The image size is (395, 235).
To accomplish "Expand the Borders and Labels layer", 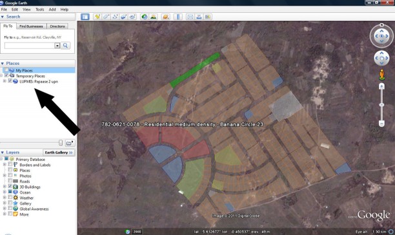I will tap(5, 165).
